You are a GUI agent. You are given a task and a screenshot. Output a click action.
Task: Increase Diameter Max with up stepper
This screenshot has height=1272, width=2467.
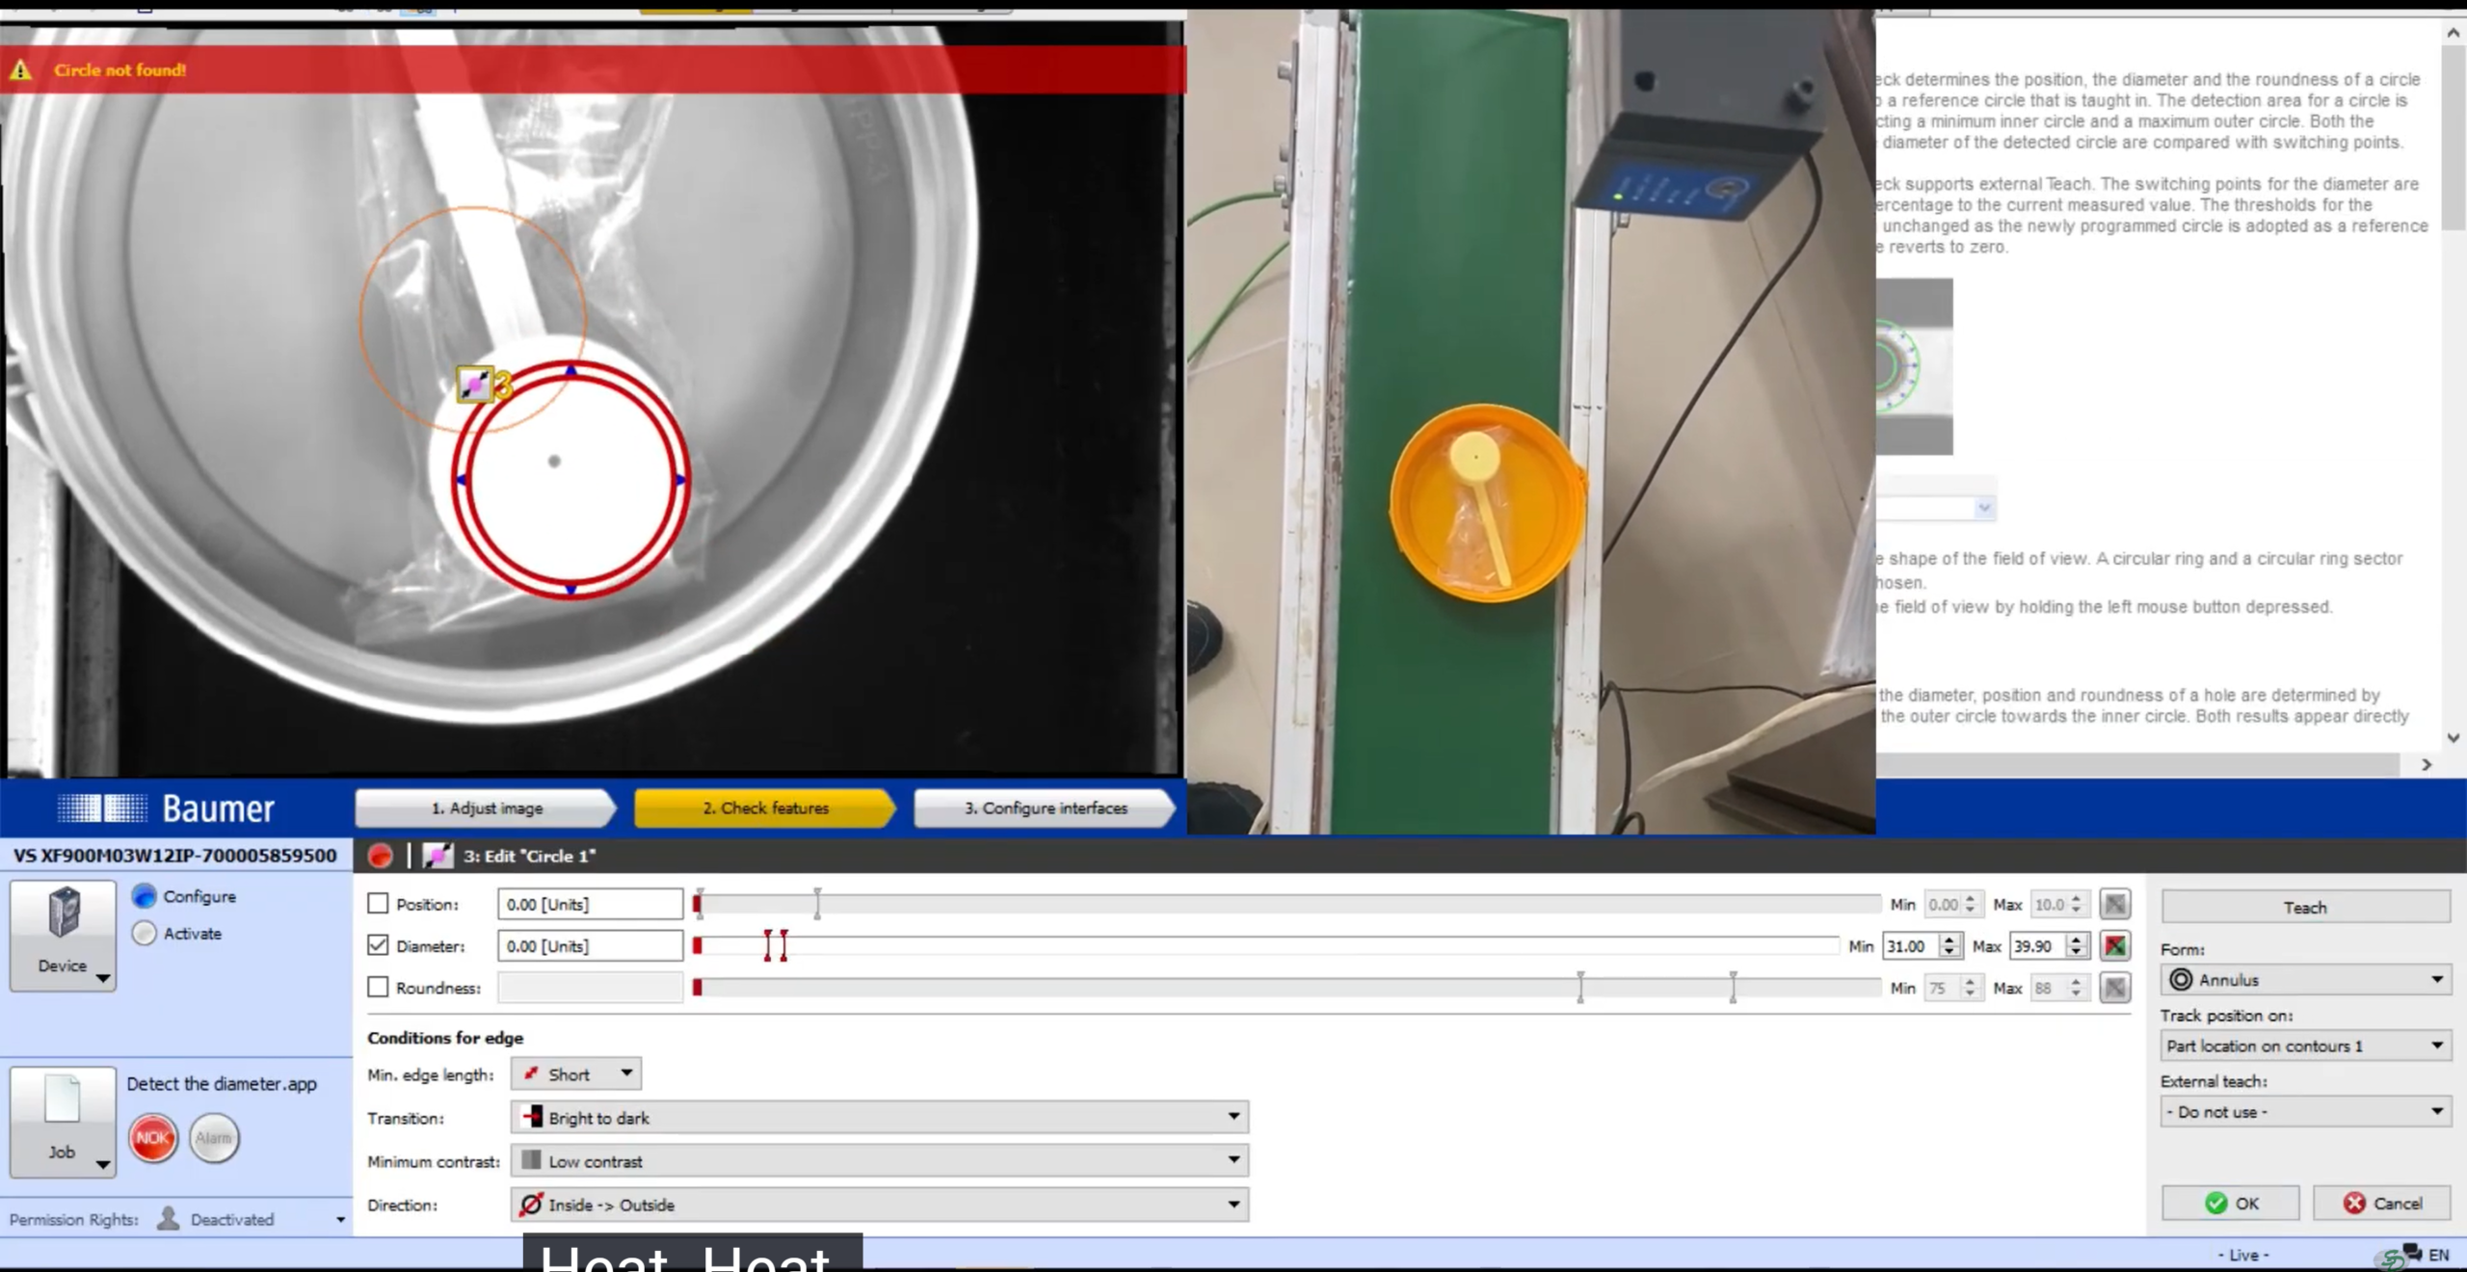(2077, 940)
